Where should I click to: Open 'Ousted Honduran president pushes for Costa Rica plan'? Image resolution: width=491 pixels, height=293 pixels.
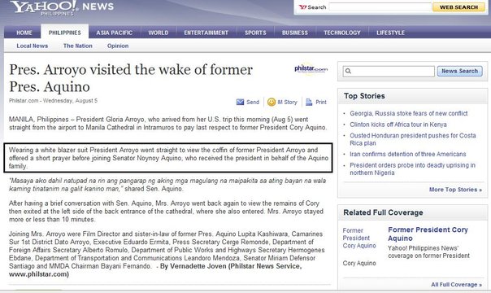coord(413,139)
